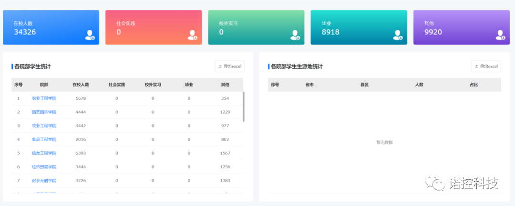The width and height of the screenshot is (515, 206).
Task: Click user icon on 其他 card
Action: coord(500,35)
